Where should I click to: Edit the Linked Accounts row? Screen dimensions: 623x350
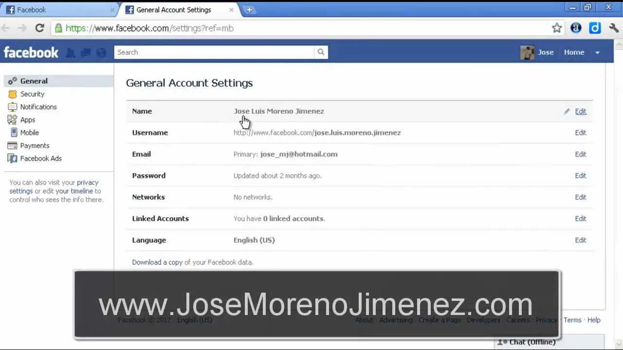(x=581, y=218)
